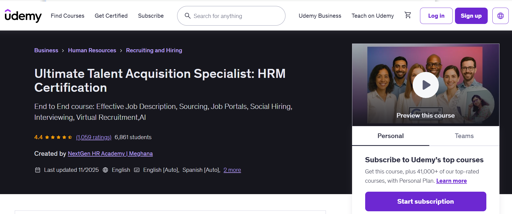The height and width of the screenshot is (214, 512).
Task: Click the Last updated calendar icon
Action: click(x=38, y=170)
